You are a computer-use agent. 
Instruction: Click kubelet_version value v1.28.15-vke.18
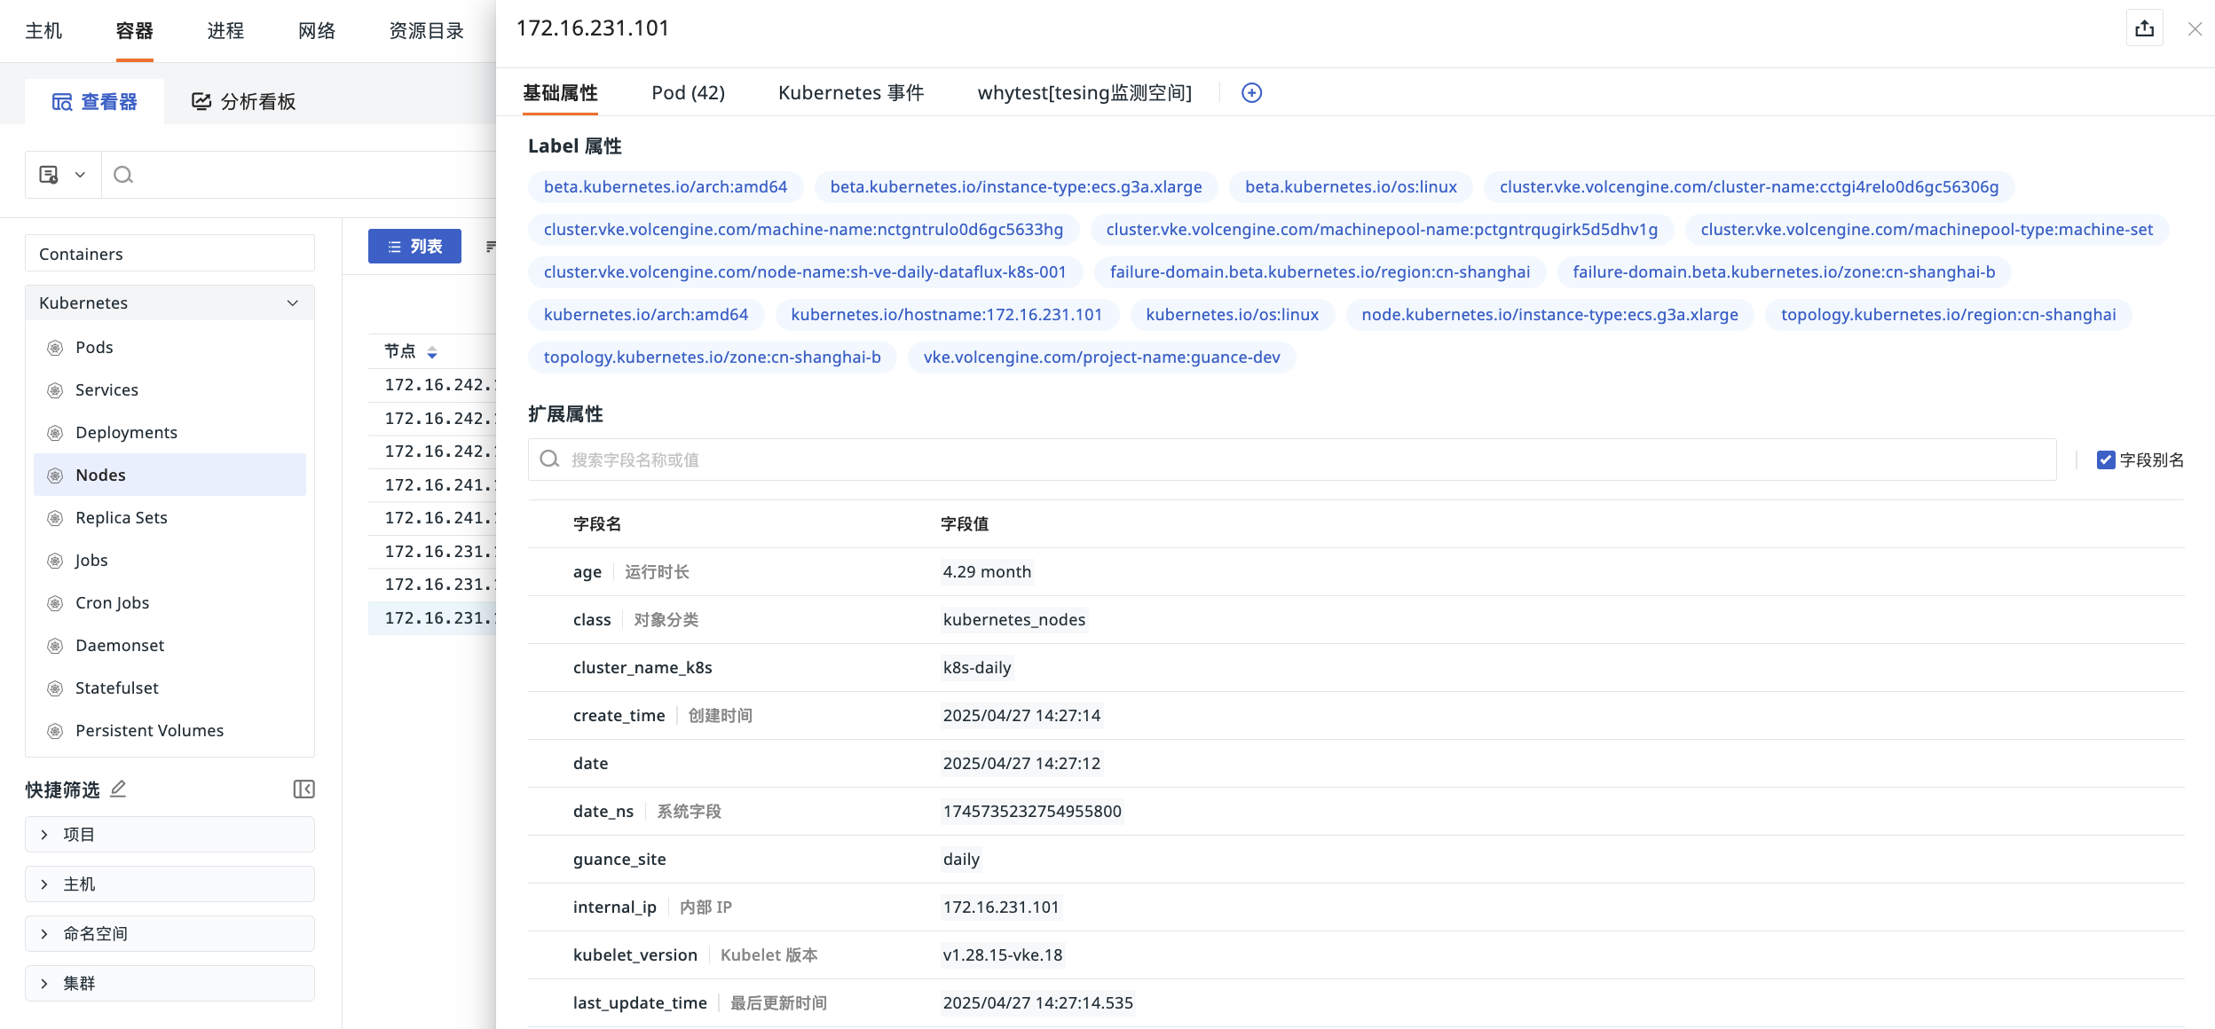[x=1003, y=955]
